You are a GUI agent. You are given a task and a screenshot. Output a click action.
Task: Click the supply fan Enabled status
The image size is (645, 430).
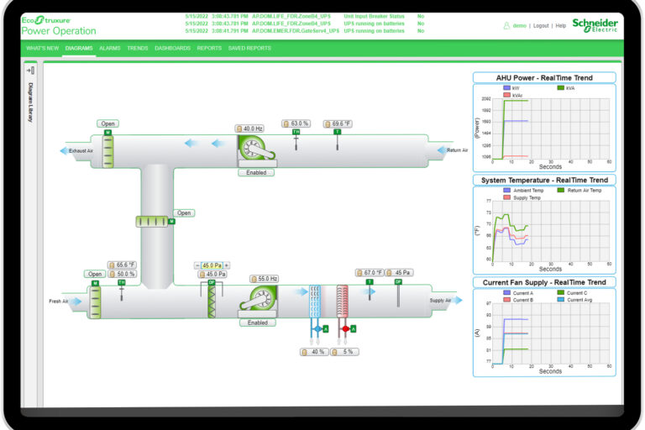tap(258, 323)
